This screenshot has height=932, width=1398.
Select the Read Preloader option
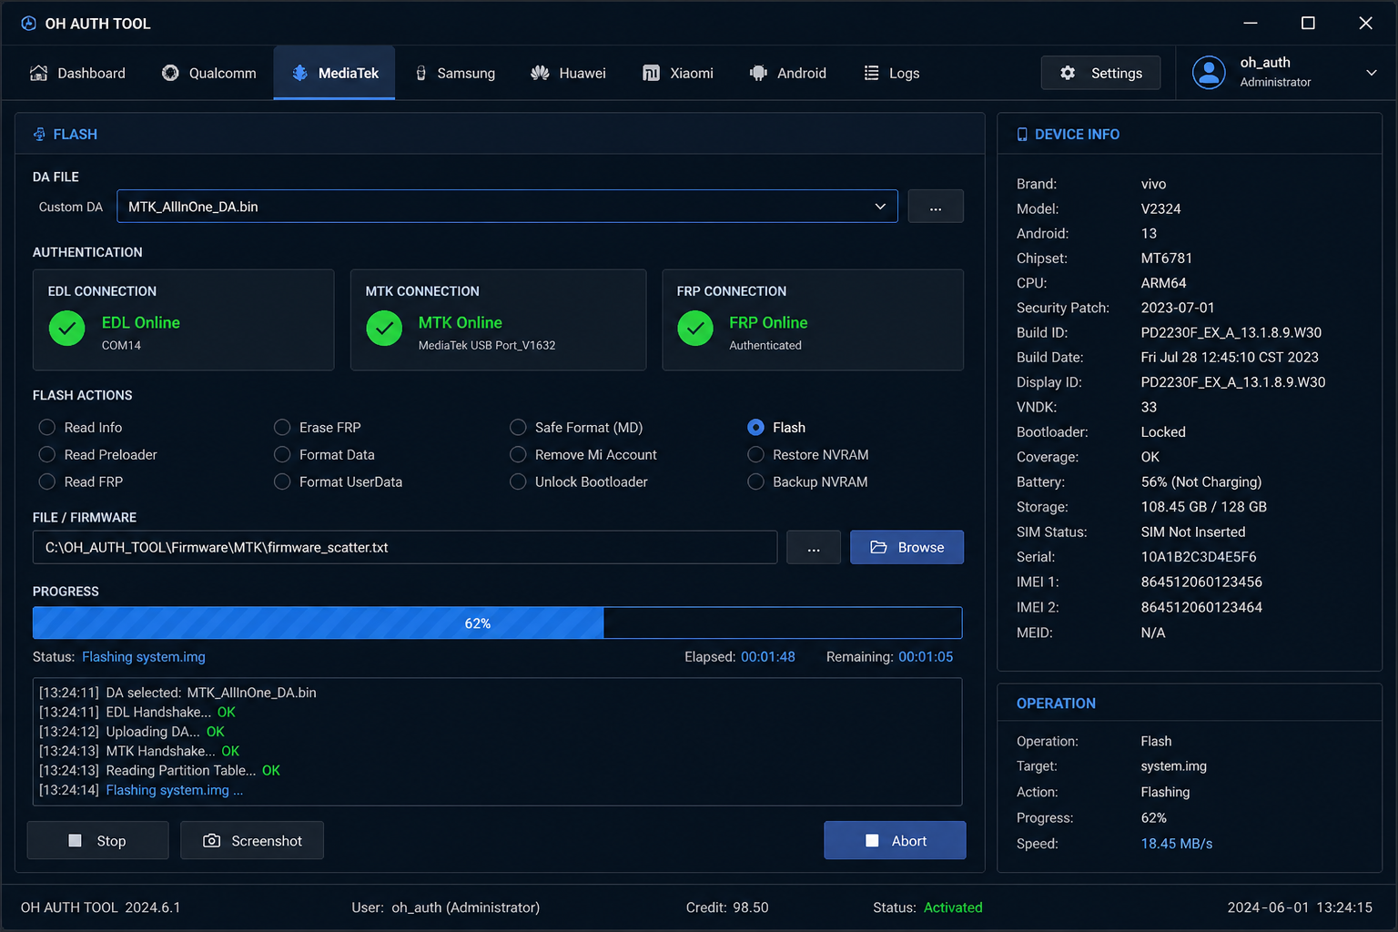pos(47,455)
